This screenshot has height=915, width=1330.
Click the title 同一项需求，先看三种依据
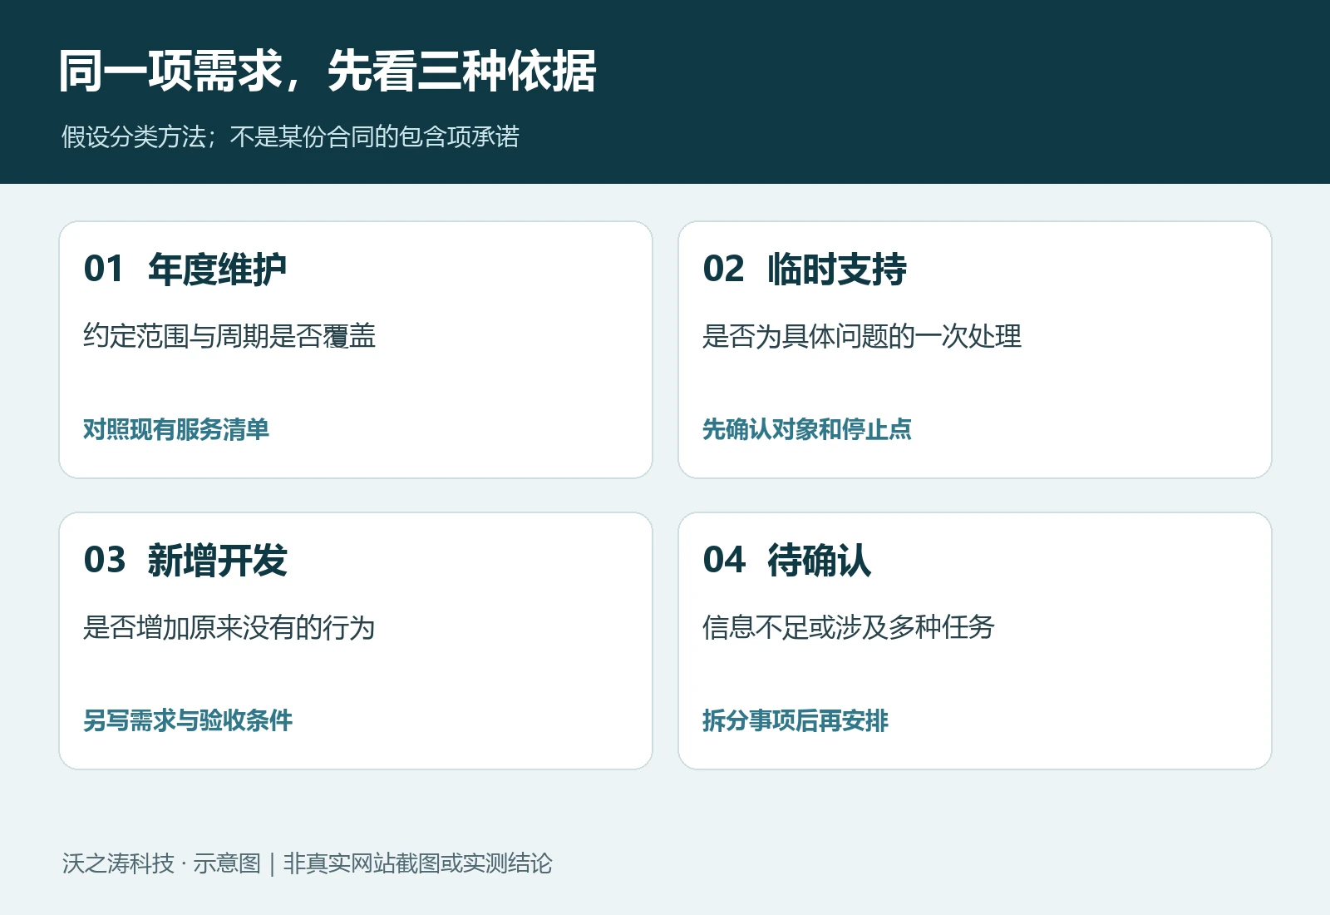tap(328, 71)
